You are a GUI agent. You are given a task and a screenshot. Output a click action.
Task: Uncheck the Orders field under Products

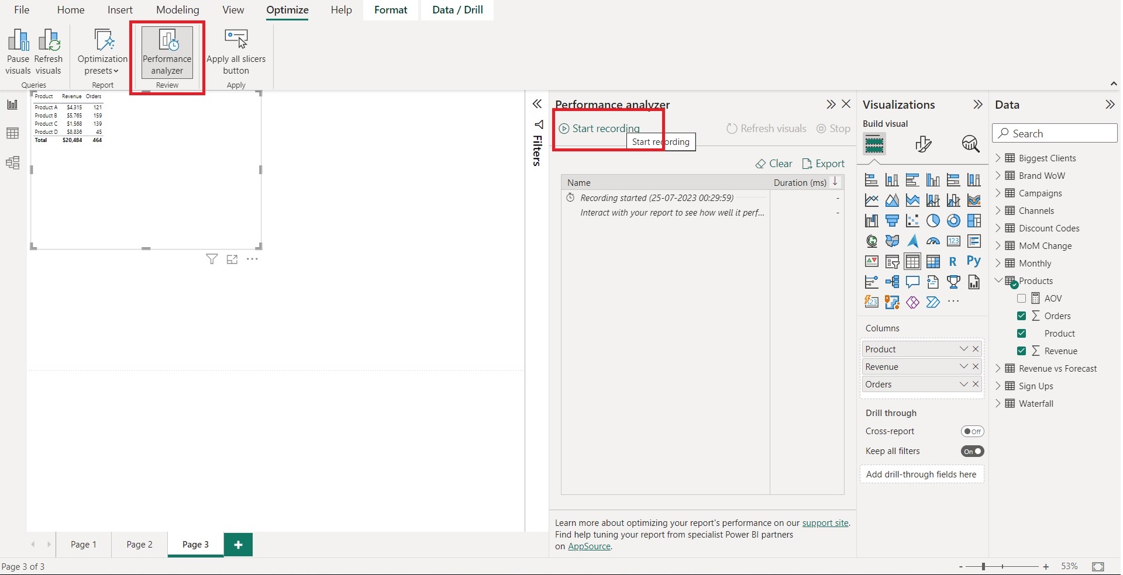(1022, 316)
